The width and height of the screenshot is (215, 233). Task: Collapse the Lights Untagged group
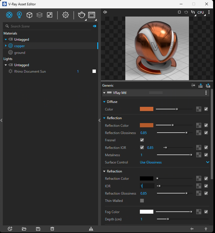point(6,65)
